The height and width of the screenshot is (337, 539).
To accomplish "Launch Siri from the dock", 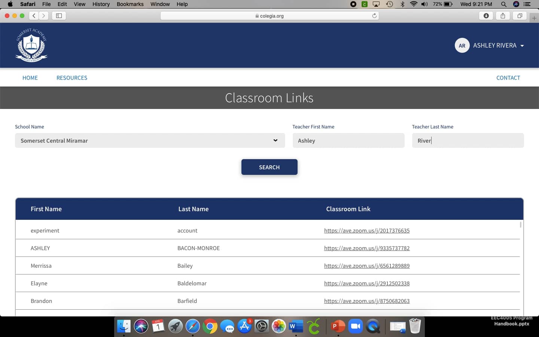I will click(x=141, y=326).
